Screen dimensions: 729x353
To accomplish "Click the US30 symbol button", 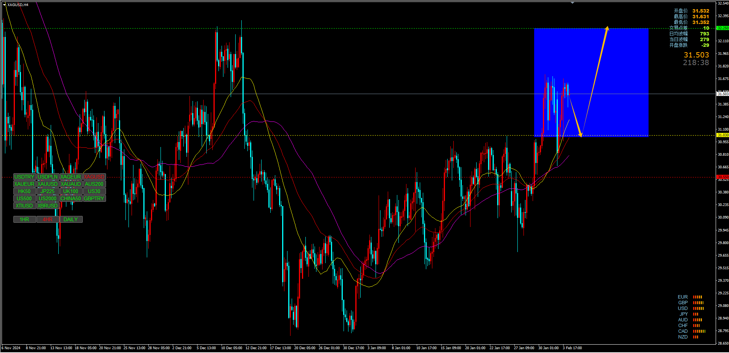I will [x=94, y=191].
